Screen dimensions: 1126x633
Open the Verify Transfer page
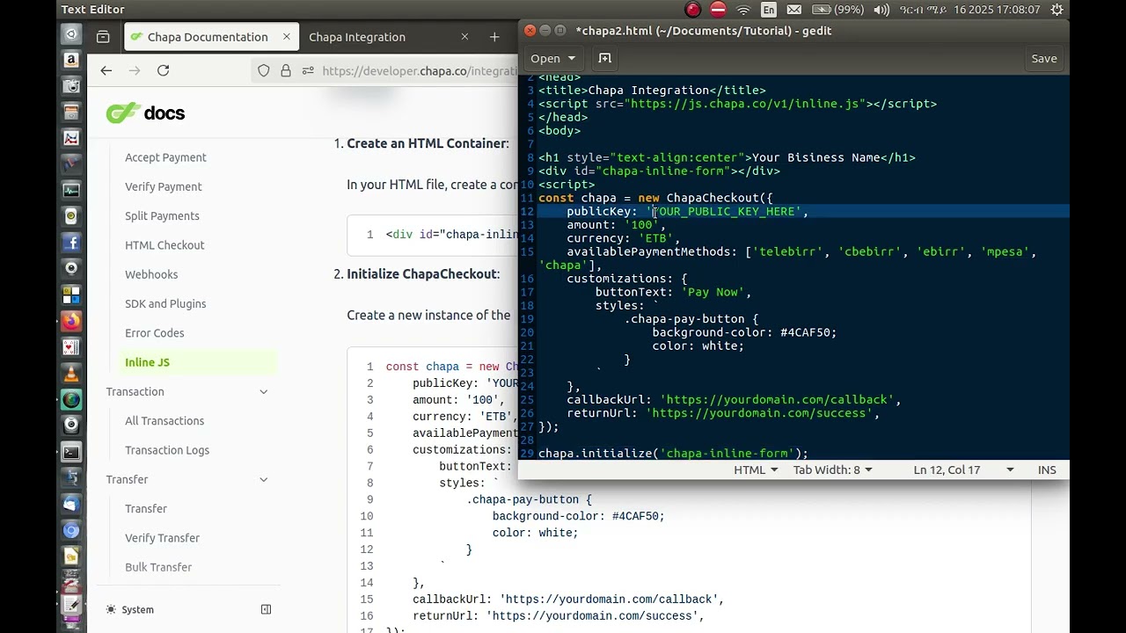coord(162,538)
